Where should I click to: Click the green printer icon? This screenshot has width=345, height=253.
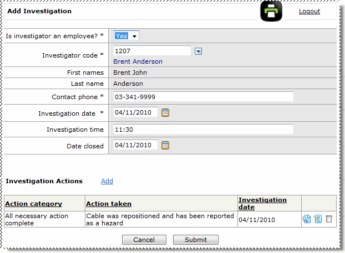click(x=271, y=11)
